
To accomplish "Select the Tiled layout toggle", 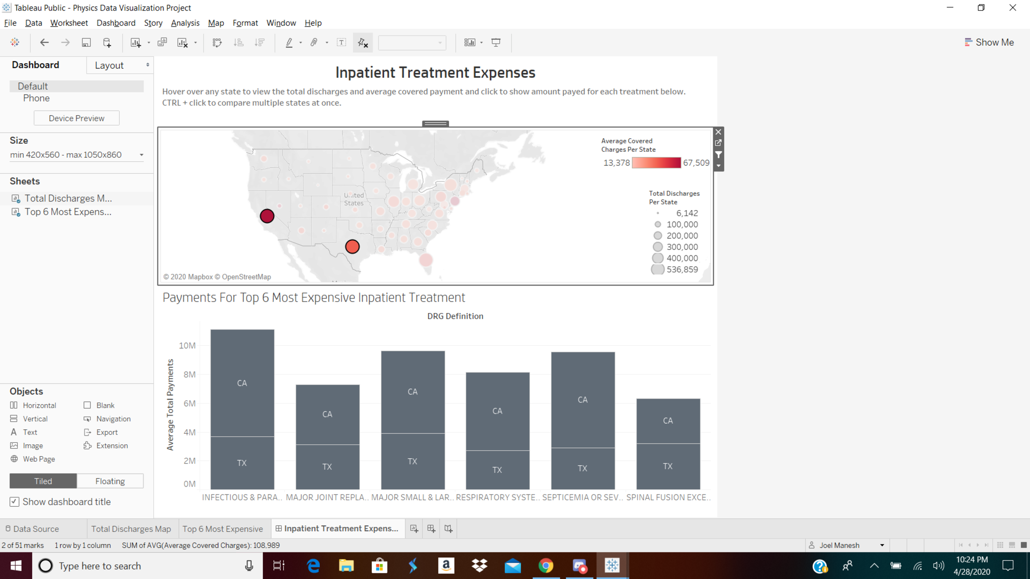I will coord(43,481).
